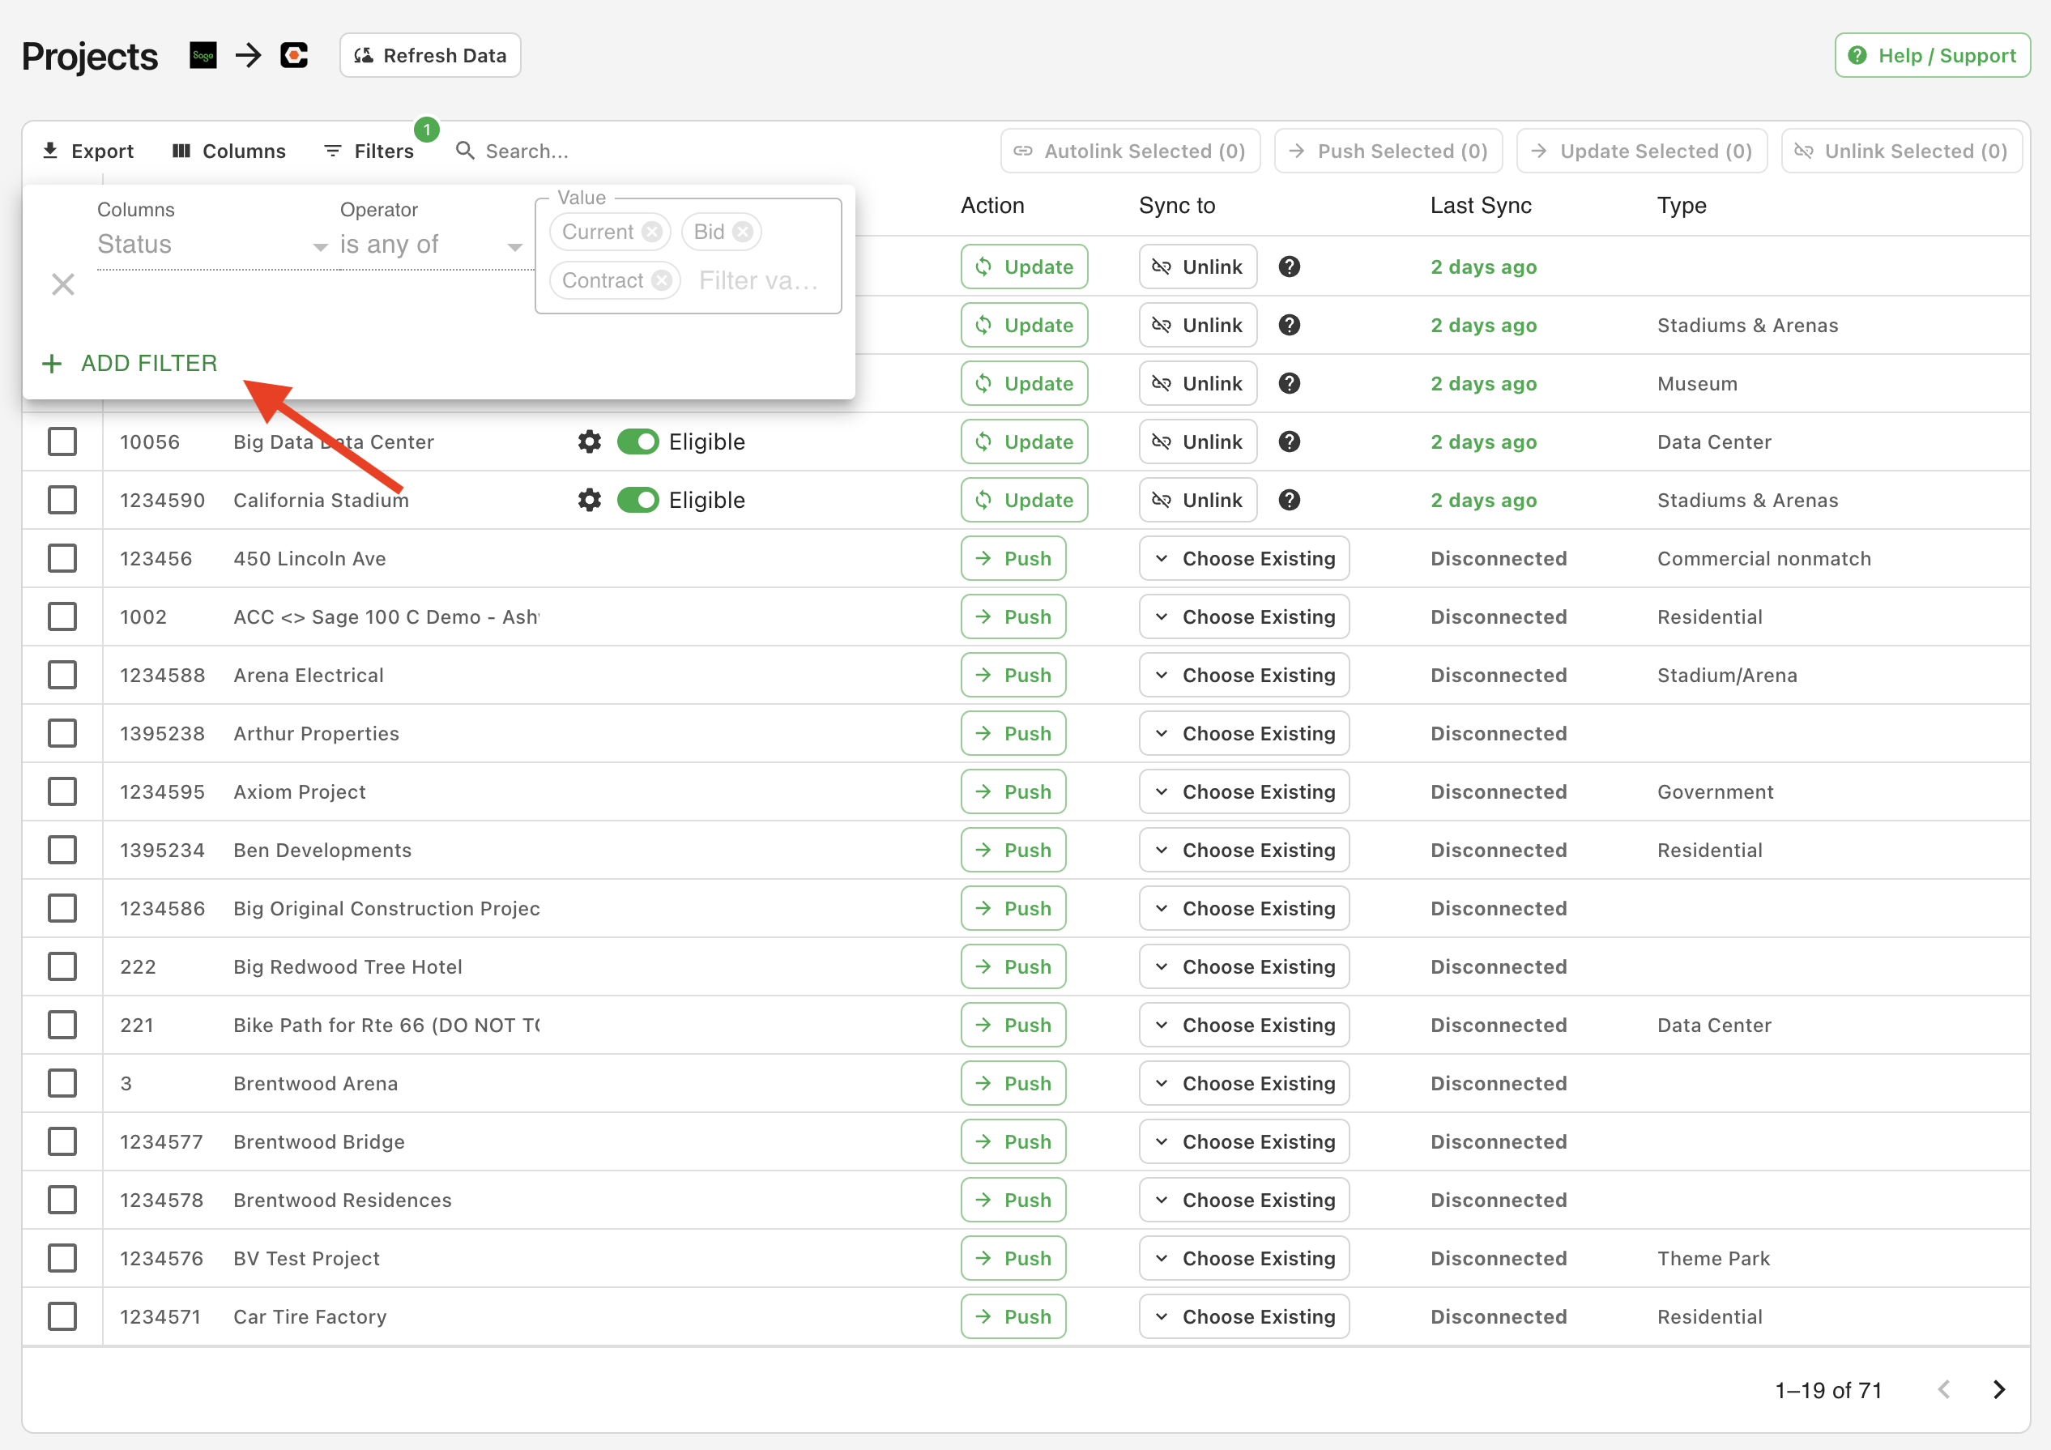Check the box for 450 Lincoln Ave
Screen dimensions: 2051x1450
pyautogui.click(x=62, y=558)
